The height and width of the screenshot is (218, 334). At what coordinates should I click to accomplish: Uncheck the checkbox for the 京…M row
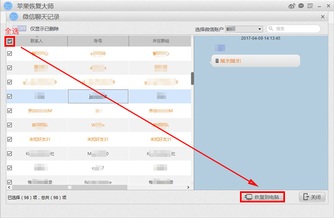point(9,111)
